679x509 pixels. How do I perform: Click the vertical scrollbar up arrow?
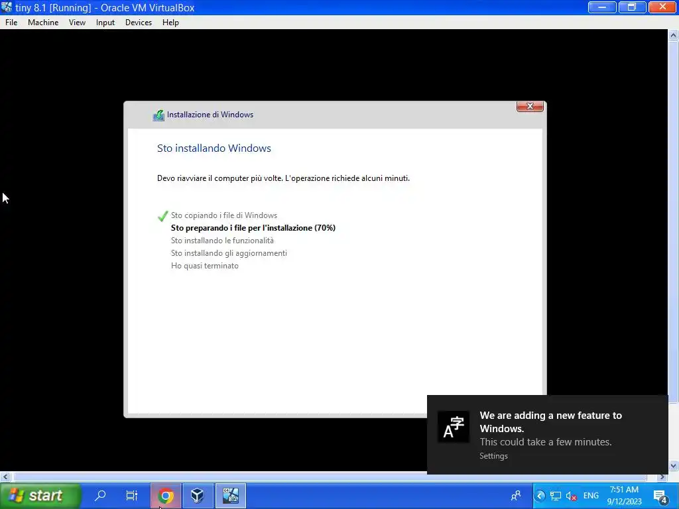click(x=674, y=35)
